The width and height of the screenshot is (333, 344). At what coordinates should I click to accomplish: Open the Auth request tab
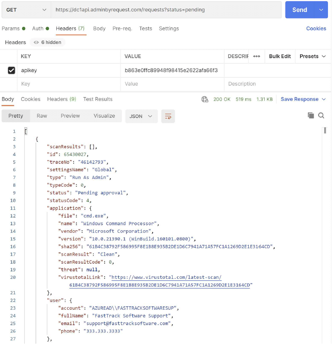(x=38, y=29)
